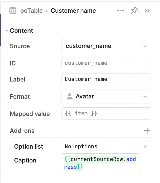Screen dimensions: 160x183
Task: Click the Caption label
Action: [25, 161]
